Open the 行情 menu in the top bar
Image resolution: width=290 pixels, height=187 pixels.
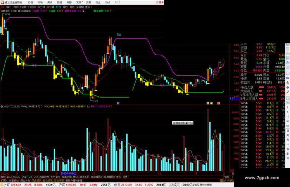coord(30,2)
